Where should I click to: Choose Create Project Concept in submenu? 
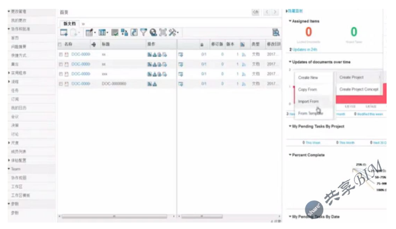tap(358, 89)
